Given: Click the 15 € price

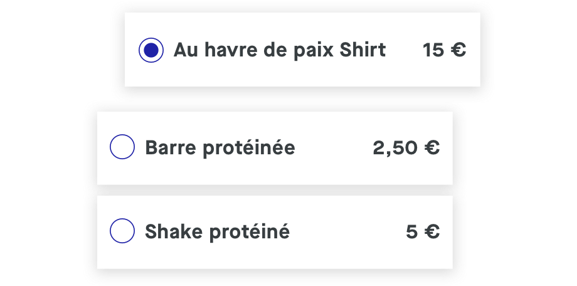Looking at the screenshot, I should click(444, 50).
